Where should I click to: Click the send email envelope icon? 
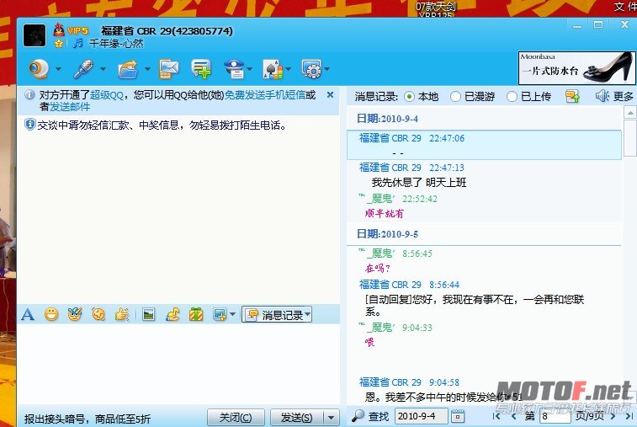pos(169,69)
